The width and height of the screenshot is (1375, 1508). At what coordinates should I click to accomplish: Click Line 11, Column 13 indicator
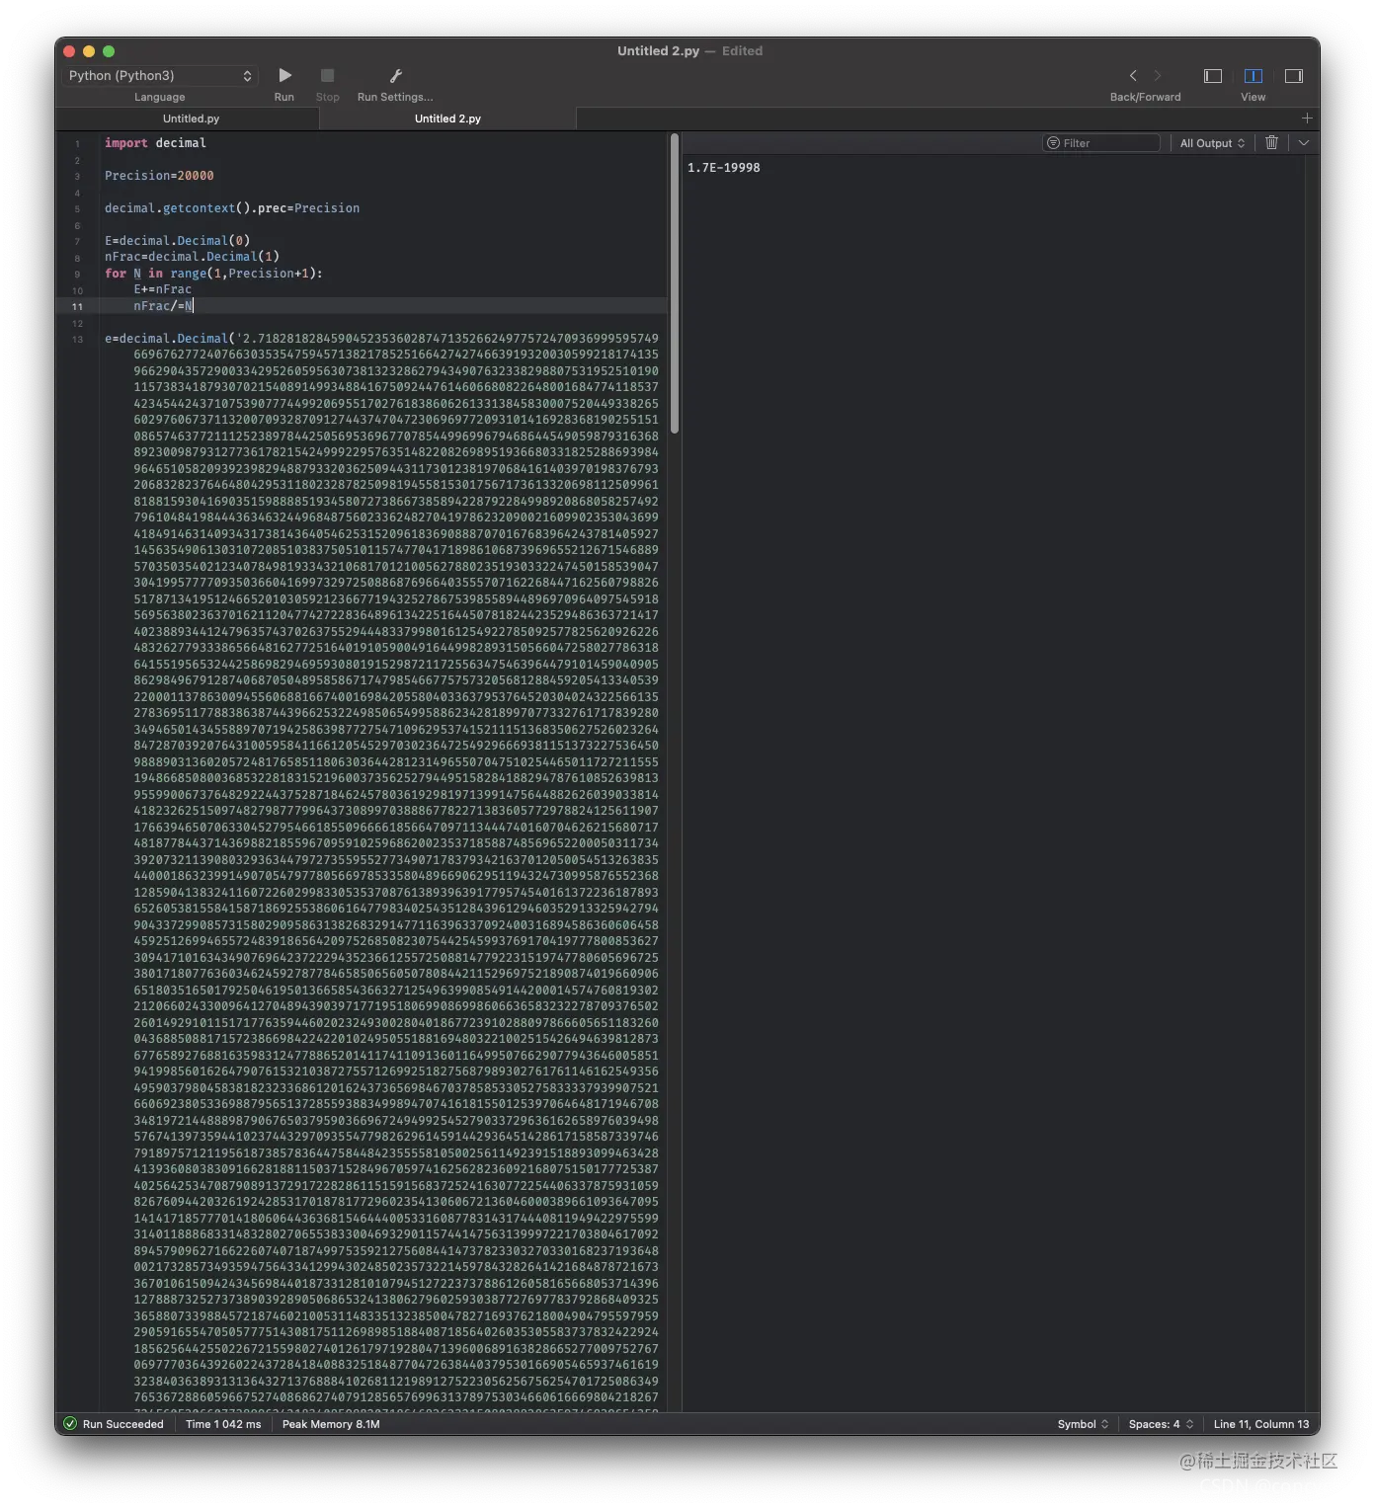1260,1424
